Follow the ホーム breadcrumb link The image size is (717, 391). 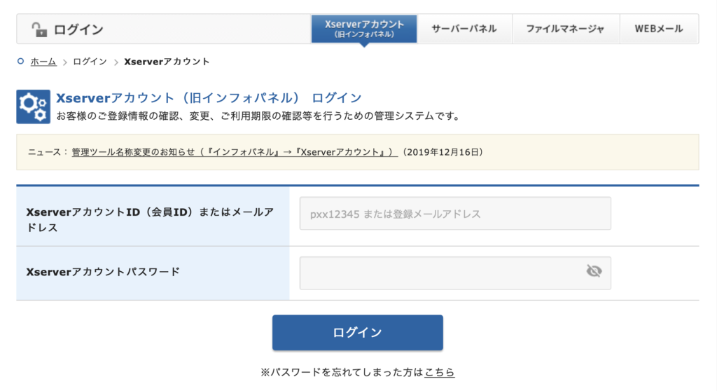(43, 62)
